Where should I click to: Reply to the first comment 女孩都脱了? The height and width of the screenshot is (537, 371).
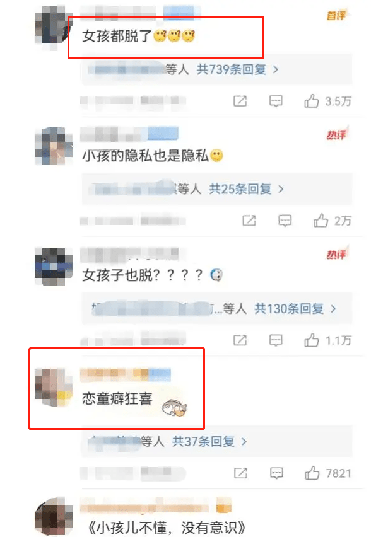[276, 101]
